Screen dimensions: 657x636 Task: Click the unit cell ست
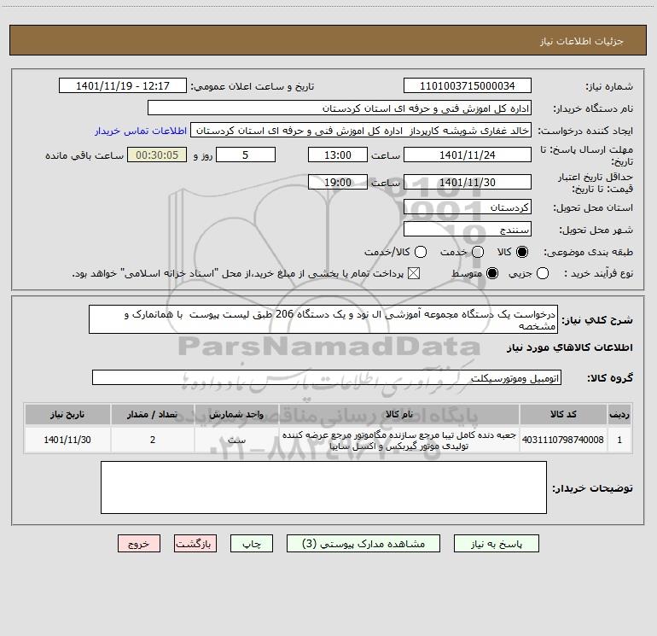[x=236, y=440]
